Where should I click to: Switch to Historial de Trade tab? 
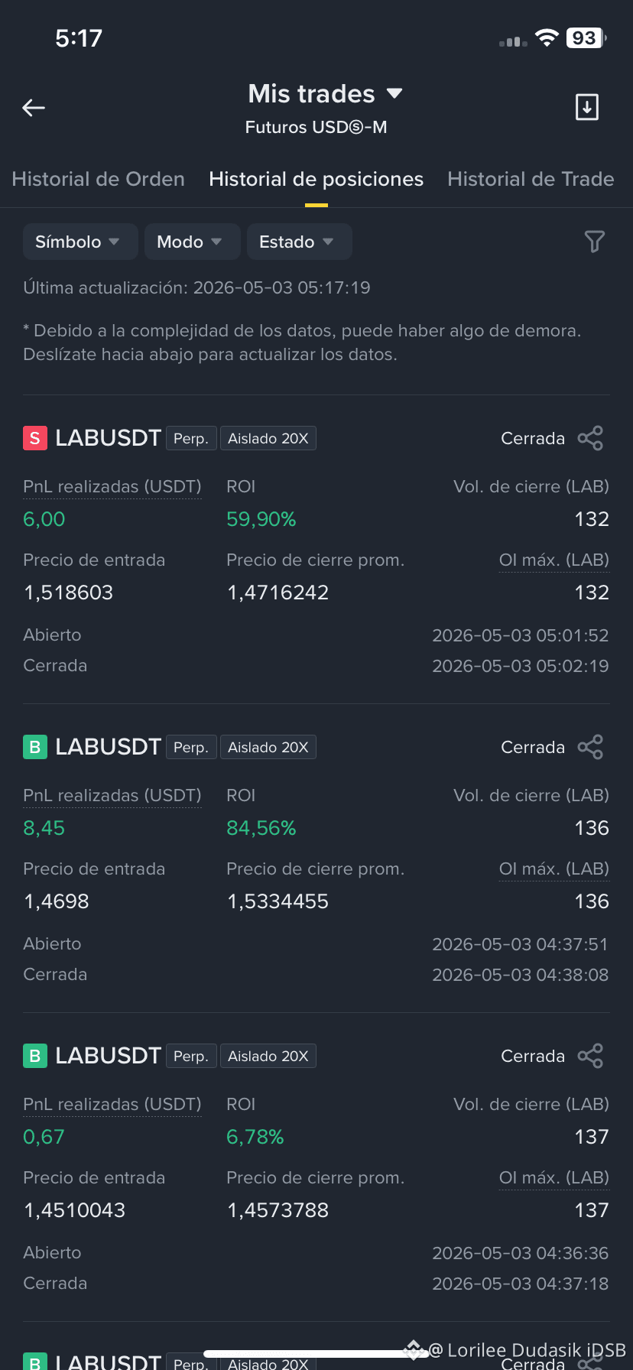pos(531,179)
